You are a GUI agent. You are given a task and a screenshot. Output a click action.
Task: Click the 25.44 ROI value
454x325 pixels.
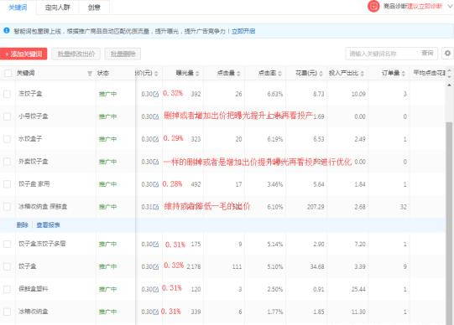358,289
